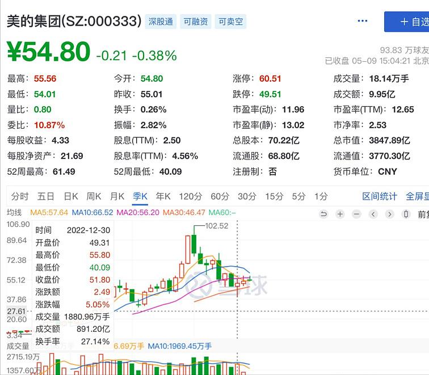The image size is (429, 375).
Task: Open 全屏显示 fullscreen view
Action: coord(417,196)
